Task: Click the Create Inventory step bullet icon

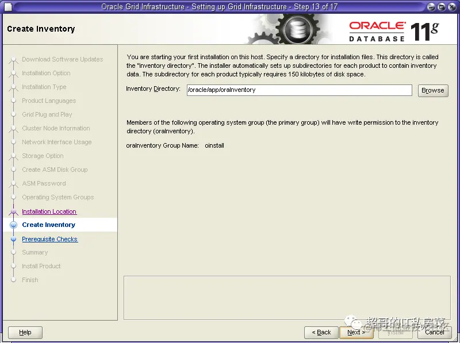Action: click(x=13, y=225)
